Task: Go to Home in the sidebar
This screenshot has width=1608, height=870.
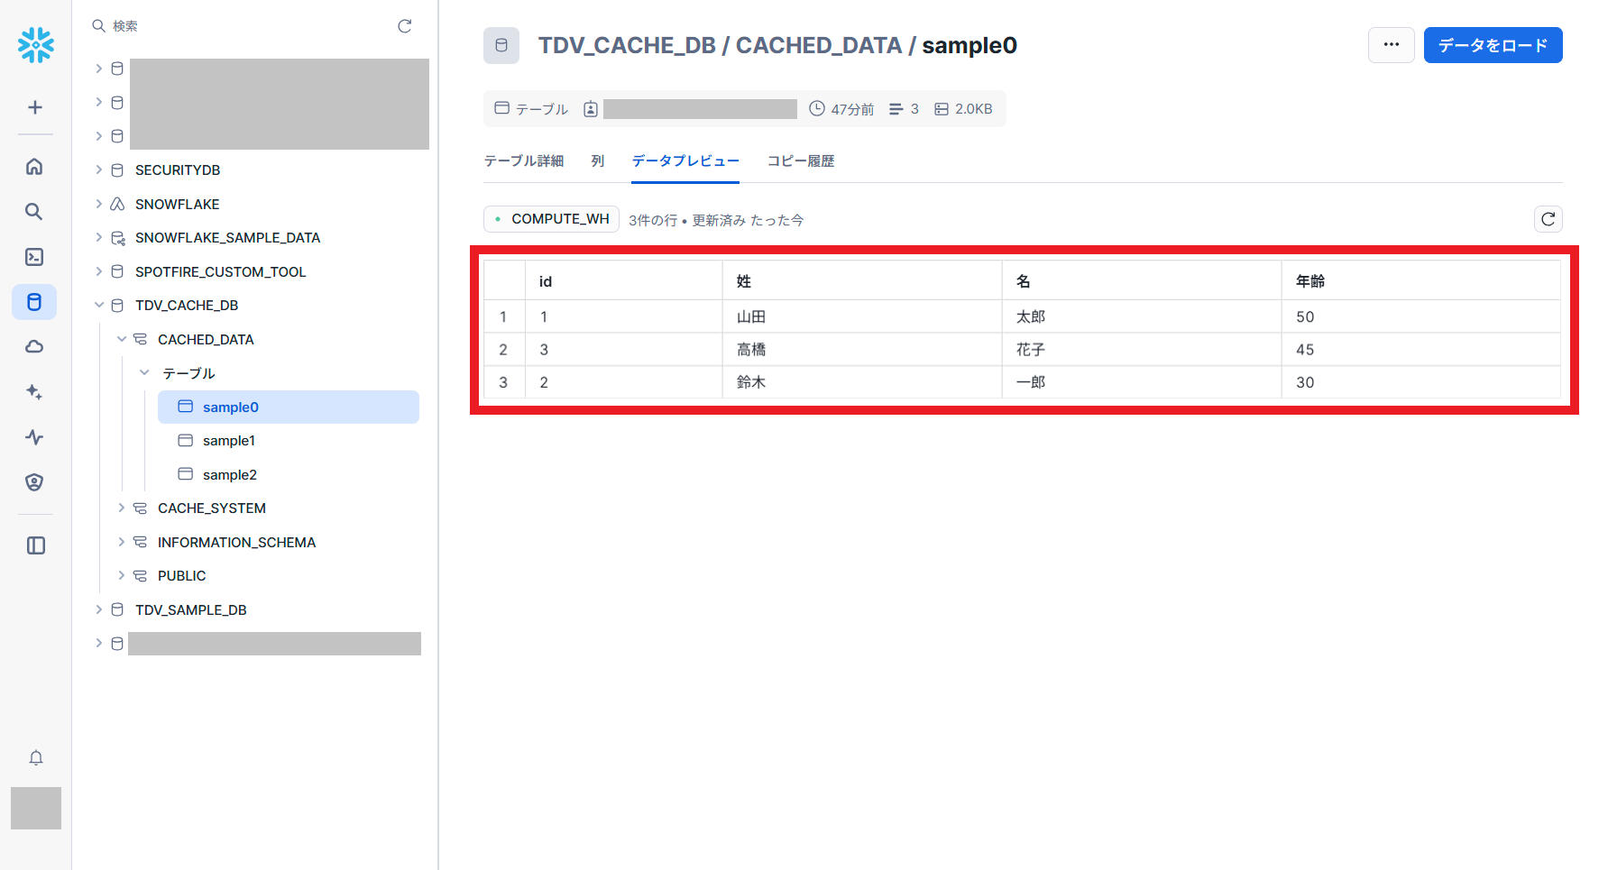Action: (x=34, y=166)
